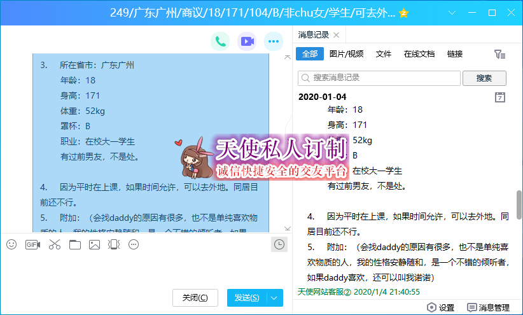Image resolution: width=523 pixels, height=315 pixels.
Task: Click the 搜索消息记录 search field
Action: point(379,78)
